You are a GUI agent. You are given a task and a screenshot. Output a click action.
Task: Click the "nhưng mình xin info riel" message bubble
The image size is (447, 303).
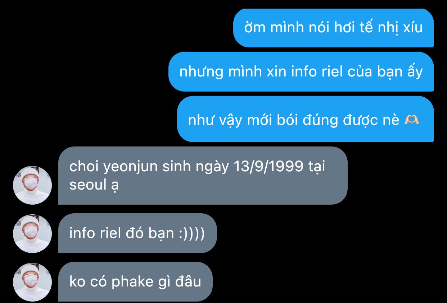point(301,72)
